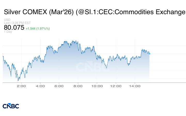Click the 2:00 time axis label
This screenshot has width=186, height=116.
[21, 86]
